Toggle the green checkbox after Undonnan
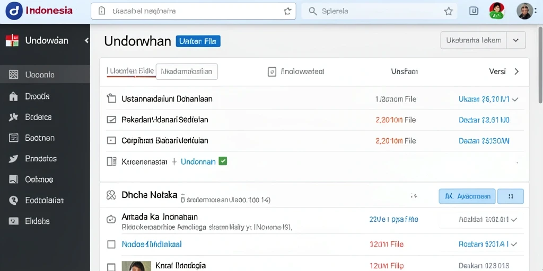 [x=223, y=161]
